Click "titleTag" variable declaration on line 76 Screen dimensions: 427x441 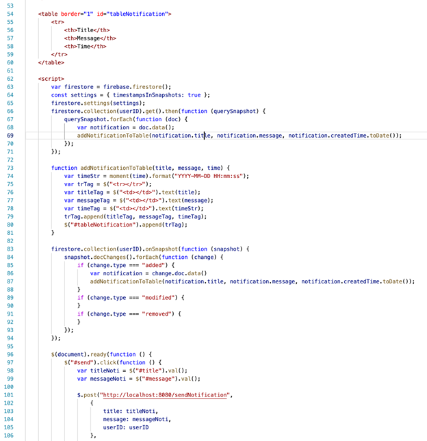point(90,192)
